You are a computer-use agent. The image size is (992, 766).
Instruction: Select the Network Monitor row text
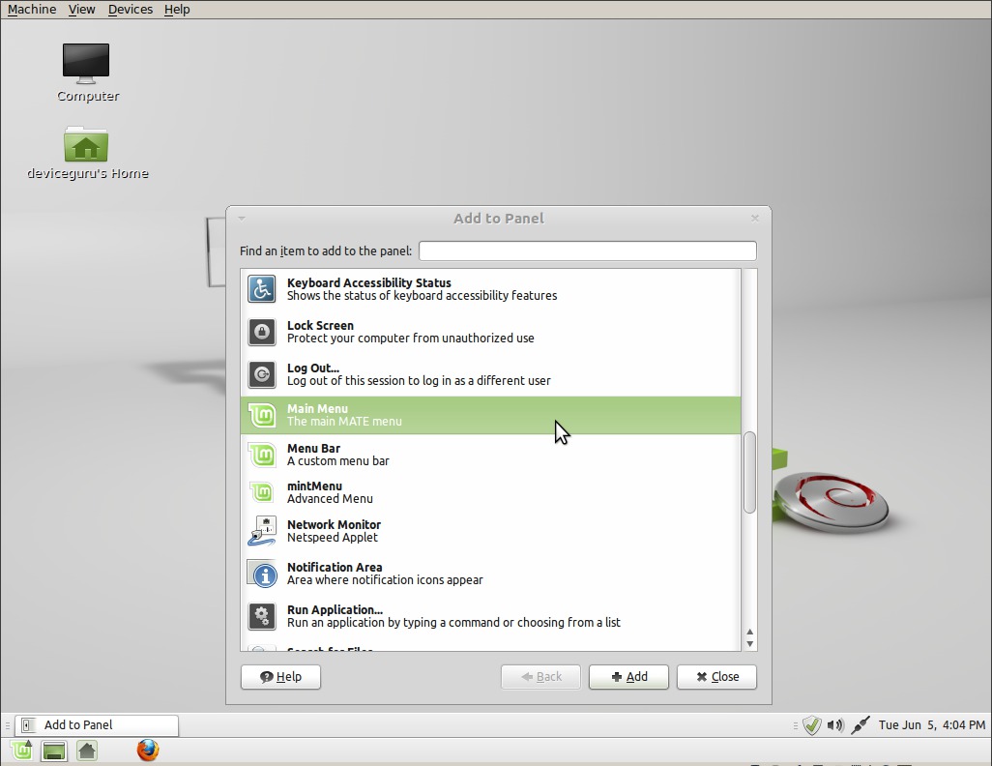[x=334, y=531]
